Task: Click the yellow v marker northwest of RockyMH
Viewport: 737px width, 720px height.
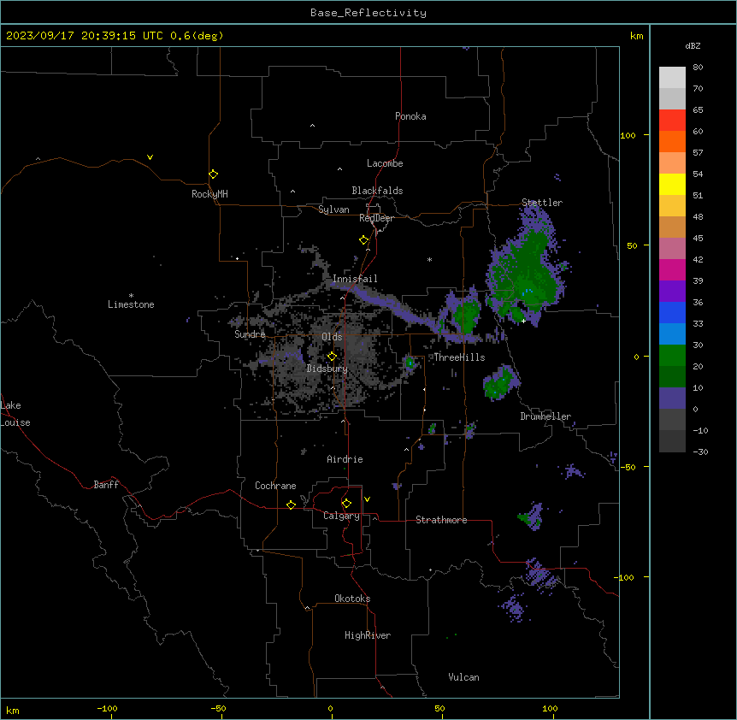Action: click(x=150, y=157)
